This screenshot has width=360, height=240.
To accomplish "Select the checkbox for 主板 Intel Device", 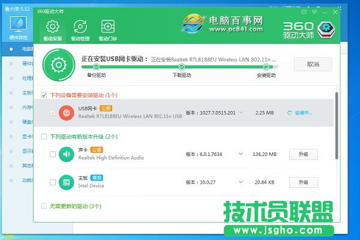I will pos(53,182).
